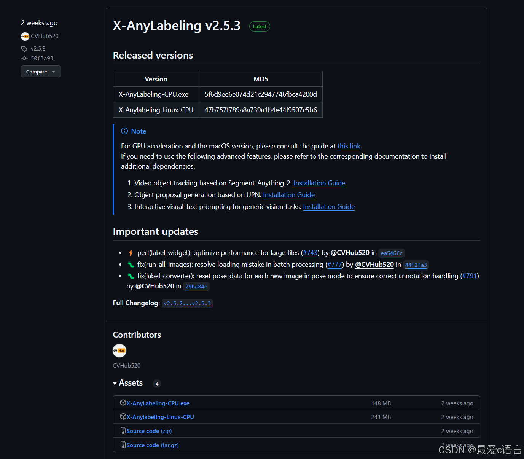The height and width of the screenshot is (459, 524).
Task: Click @CVHub520 mention on the #743 line
Action: coord(350,253)
